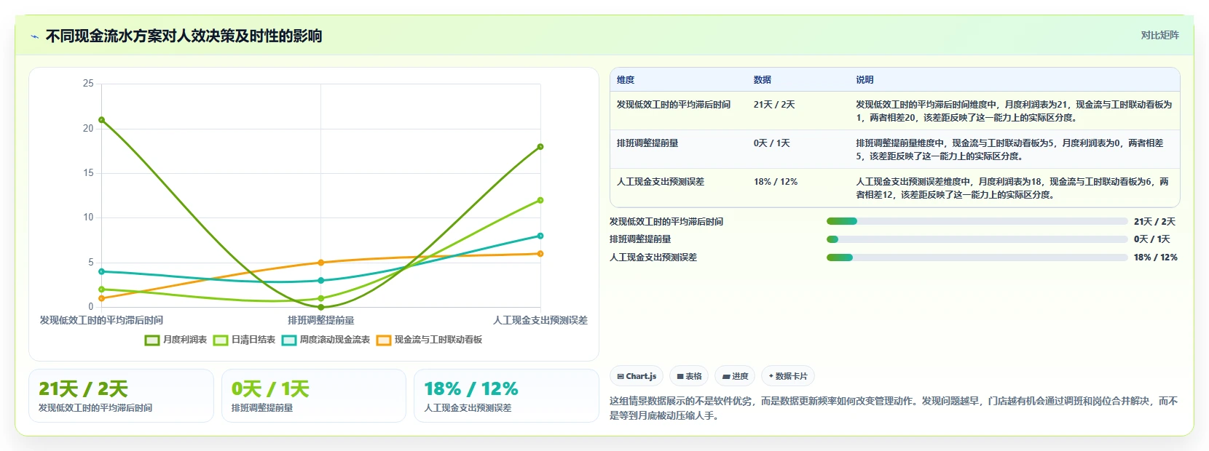Click the 排班调整提前量 progress bar
The width and height of the screenshot is (1209, 451).
pyautogui.click(x=977, y=239)
